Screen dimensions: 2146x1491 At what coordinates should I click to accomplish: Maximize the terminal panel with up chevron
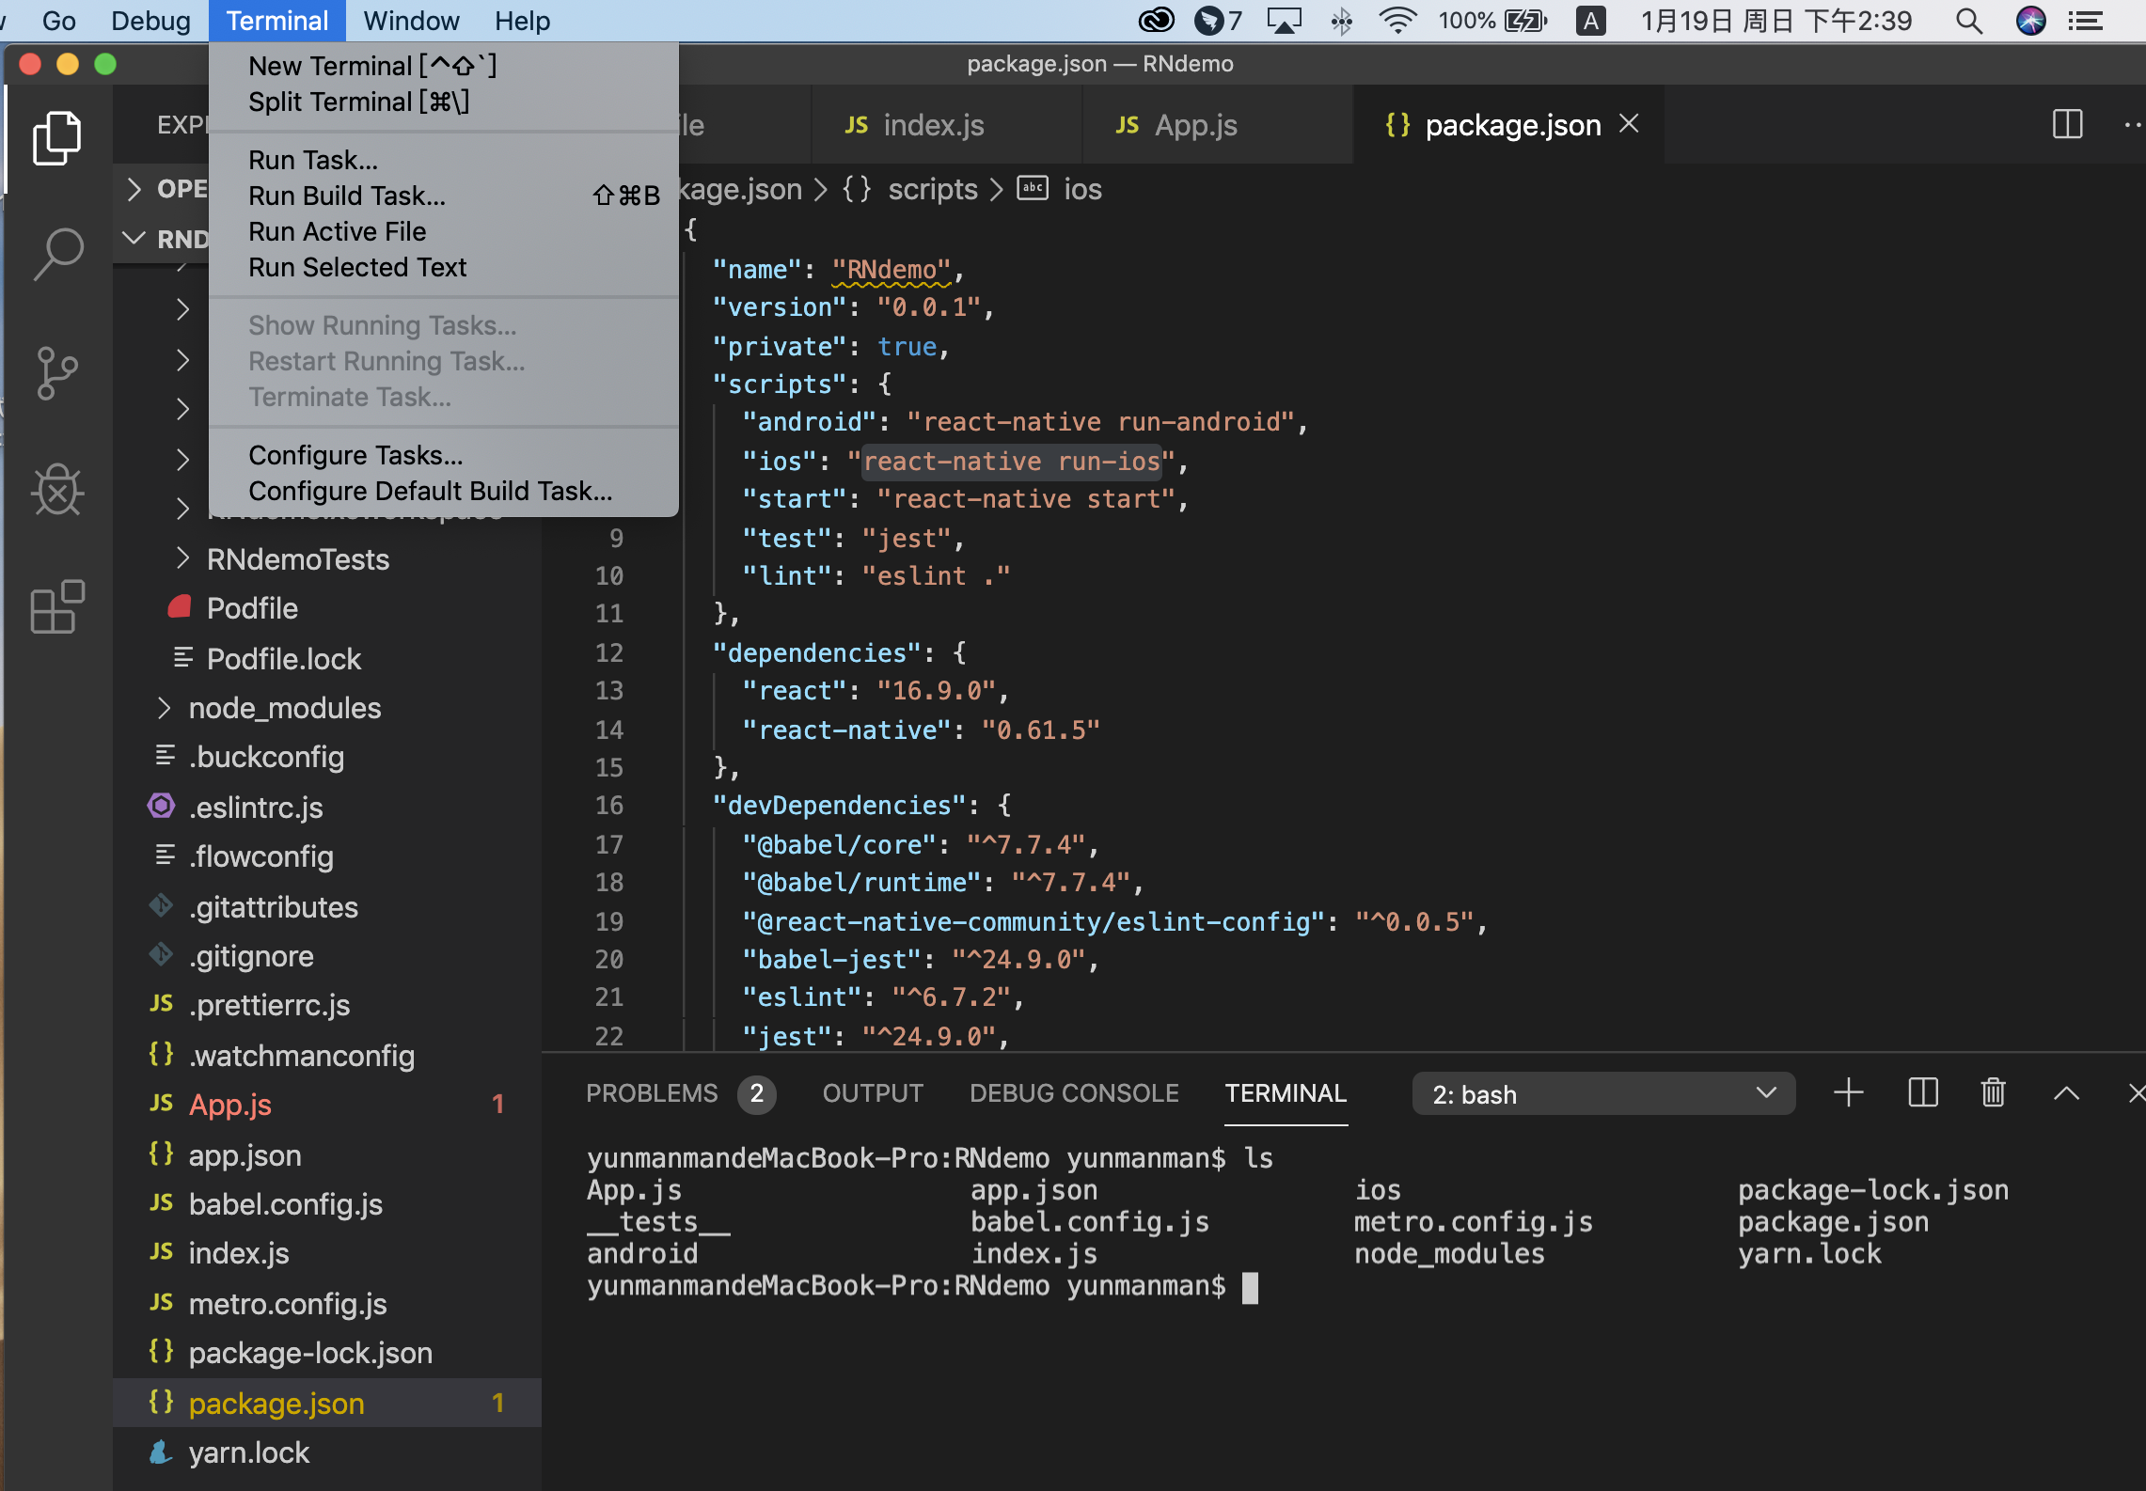tap(2066, 1093)
